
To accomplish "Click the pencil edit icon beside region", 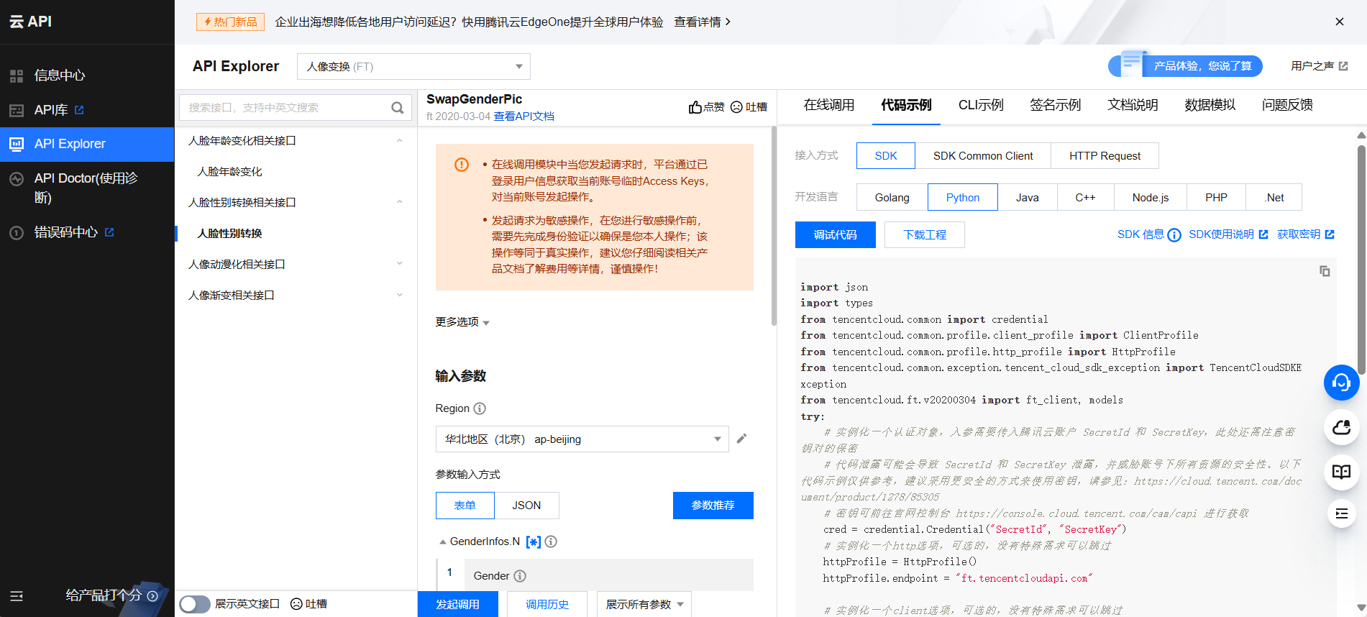I will click(741, 439).
